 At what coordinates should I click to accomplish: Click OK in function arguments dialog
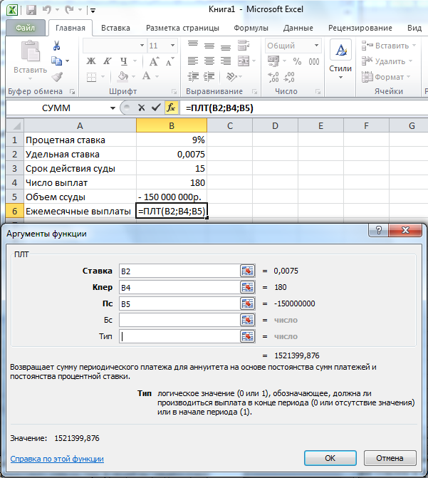coord(330,458)
